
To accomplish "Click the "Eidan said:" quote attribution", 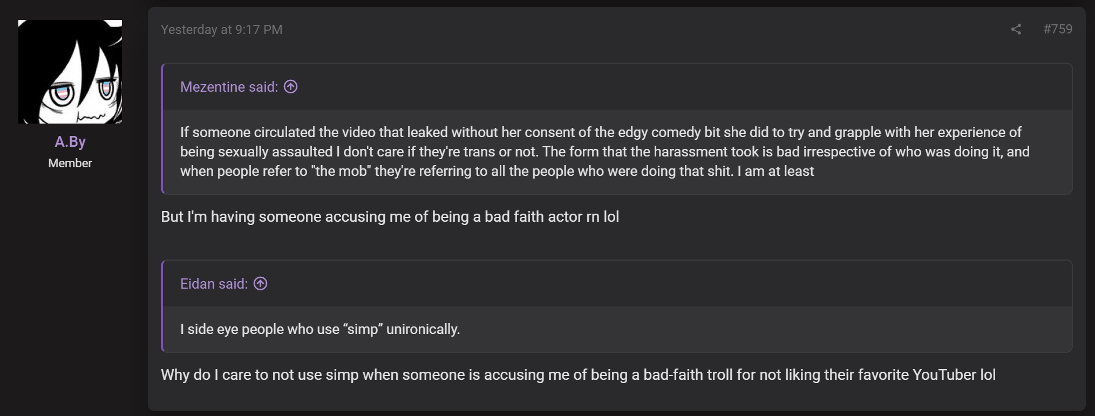I will pyautogui.click(x=214, y=284).
